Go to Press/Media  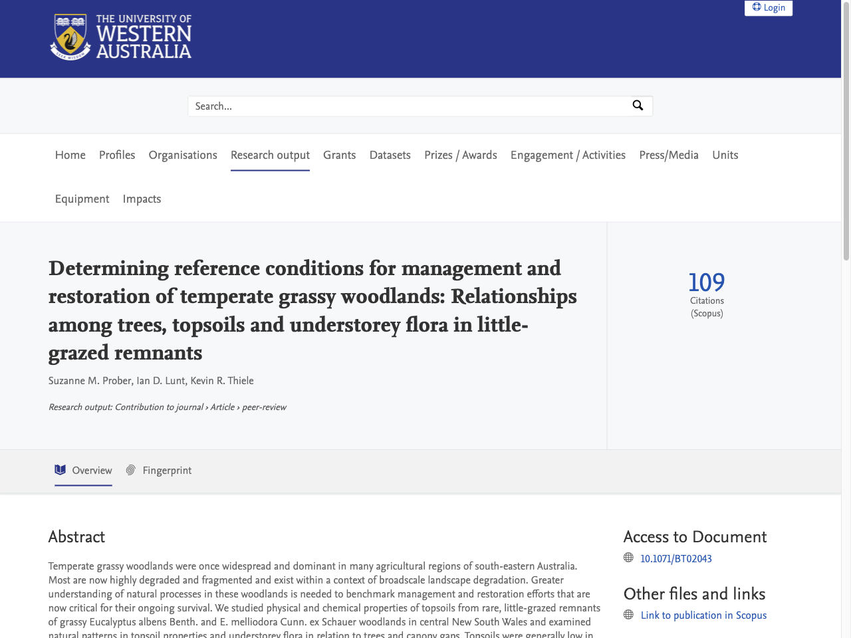click(669, 155)
